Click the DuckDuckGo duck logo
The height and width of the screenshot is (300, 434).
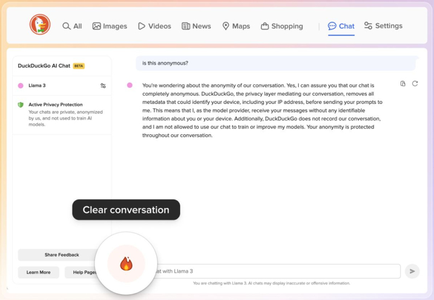(40, 25)
